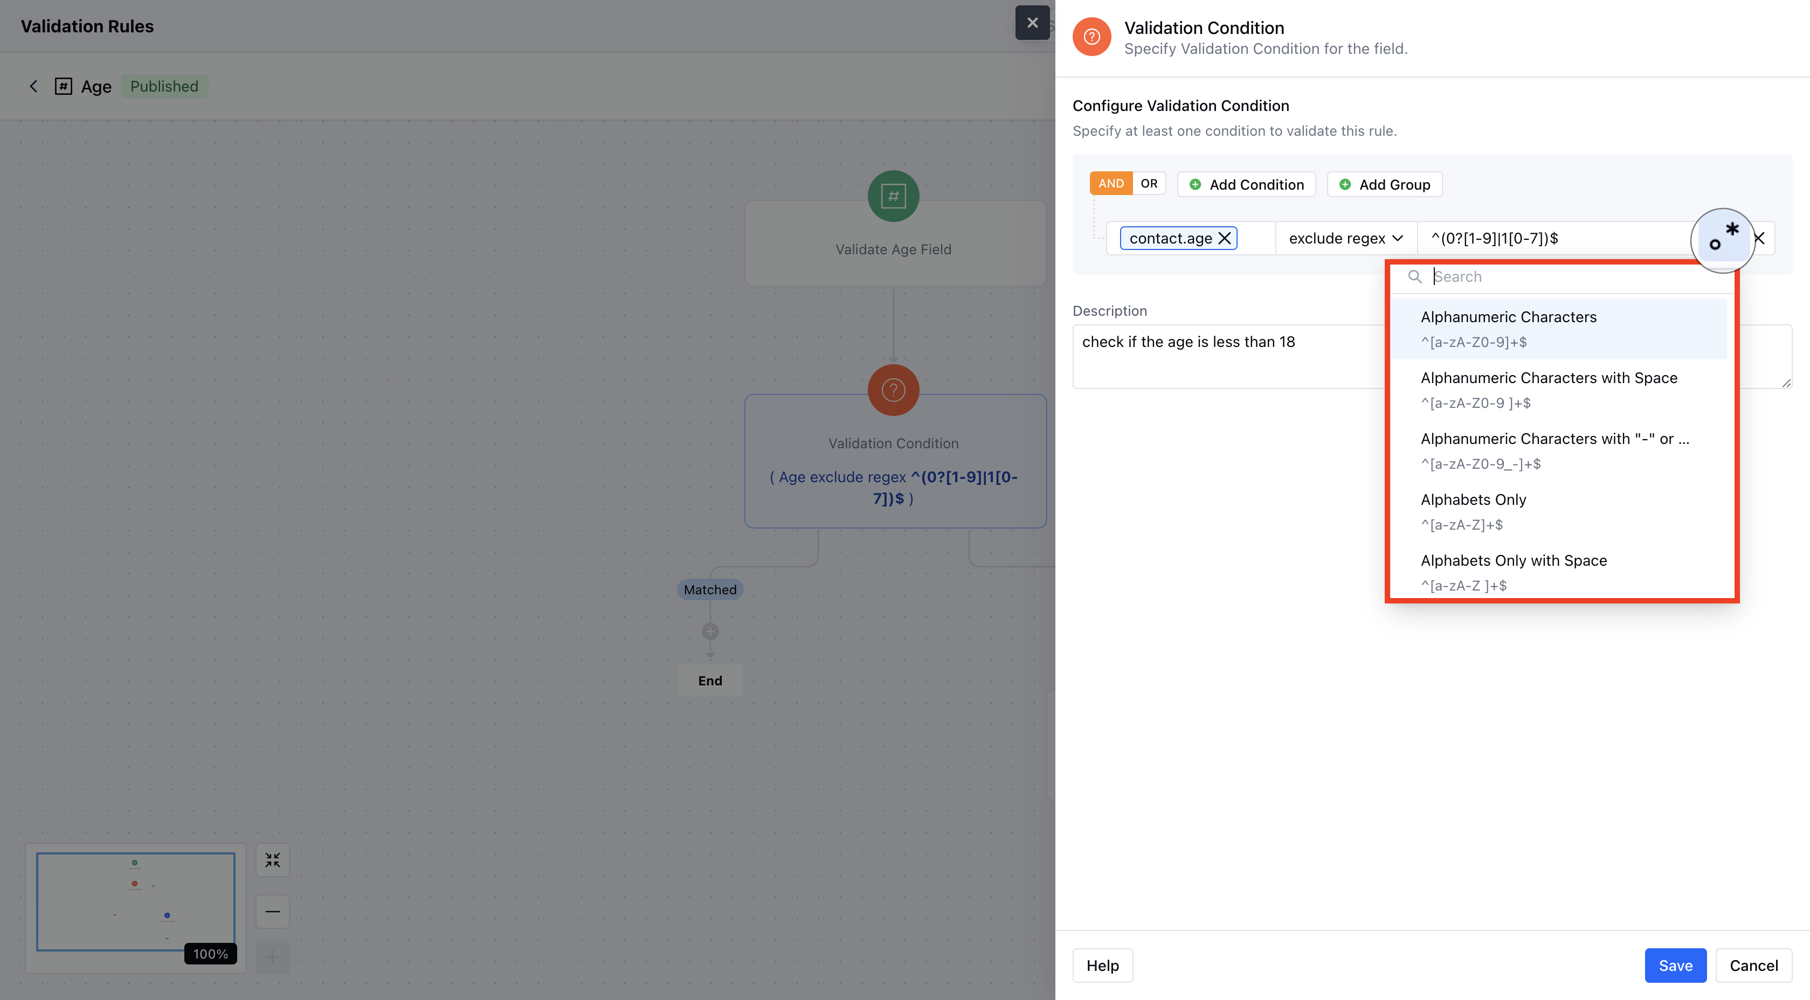Select the AND logic toggle

[x=1111, y=184]
